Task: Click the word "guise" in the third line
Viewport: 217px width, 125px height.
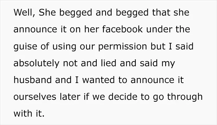Action: click(25, 47)
